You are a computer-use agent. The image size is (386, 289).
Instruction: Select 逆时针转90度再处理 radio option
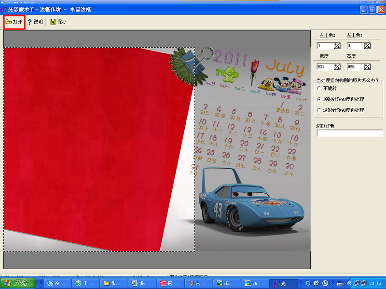pos(319,110)
